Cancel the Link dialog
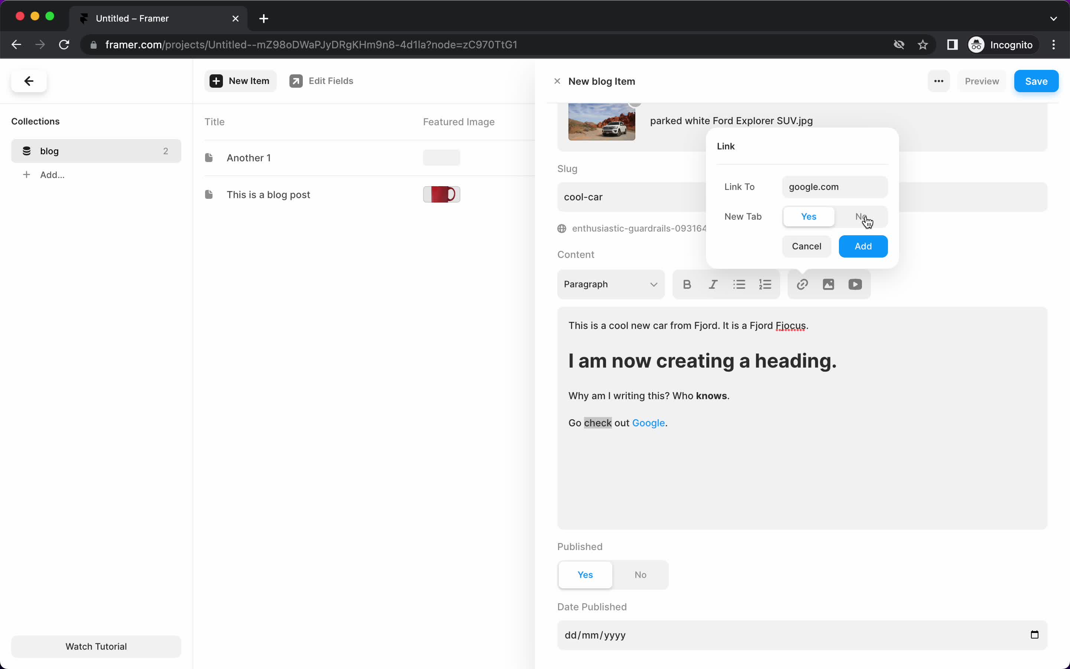Viewport: 1070px width, 669px height. (x=807, y=246)
